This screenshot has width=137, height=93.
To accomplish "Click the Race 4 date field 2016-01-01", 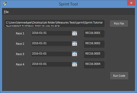I will [51, 64].
